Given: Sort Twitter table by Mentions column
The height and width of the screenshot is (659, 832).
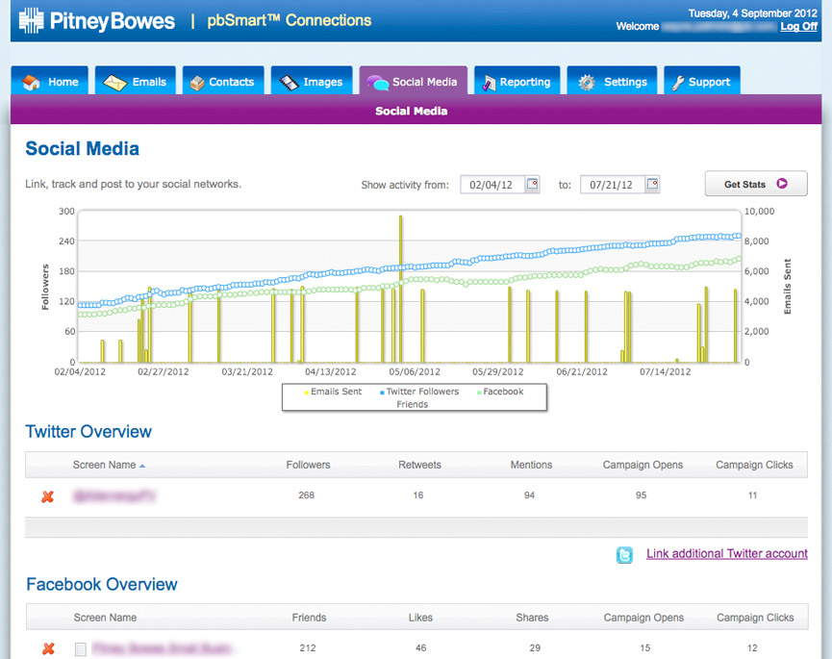Looking at the screenshot, I should click(531, 465).
